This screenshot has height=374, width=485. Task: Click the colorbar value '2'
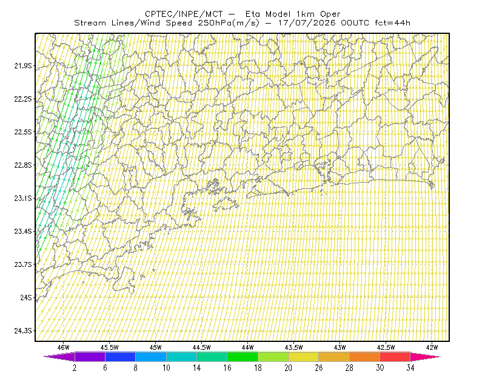75,368
